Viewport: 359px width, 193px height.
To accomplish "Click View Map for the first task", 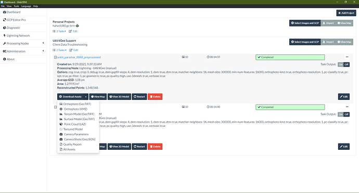I will point(98,97).
